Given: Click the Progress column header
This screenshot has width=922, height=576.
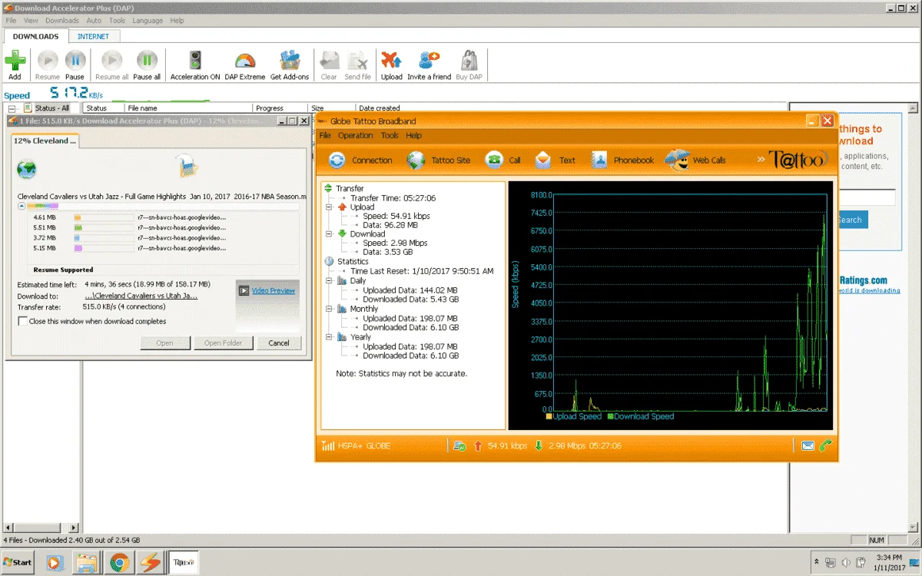Looking at the screenshot, I should point(280,108).
